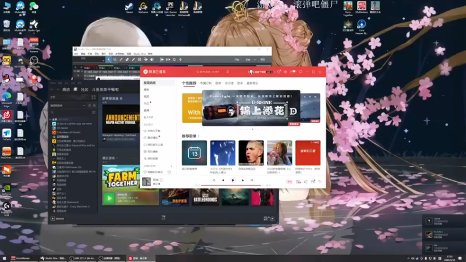Click 项目 button in Studio One toolbar
This screenshot has height=262, width=466.
point(263,60)
